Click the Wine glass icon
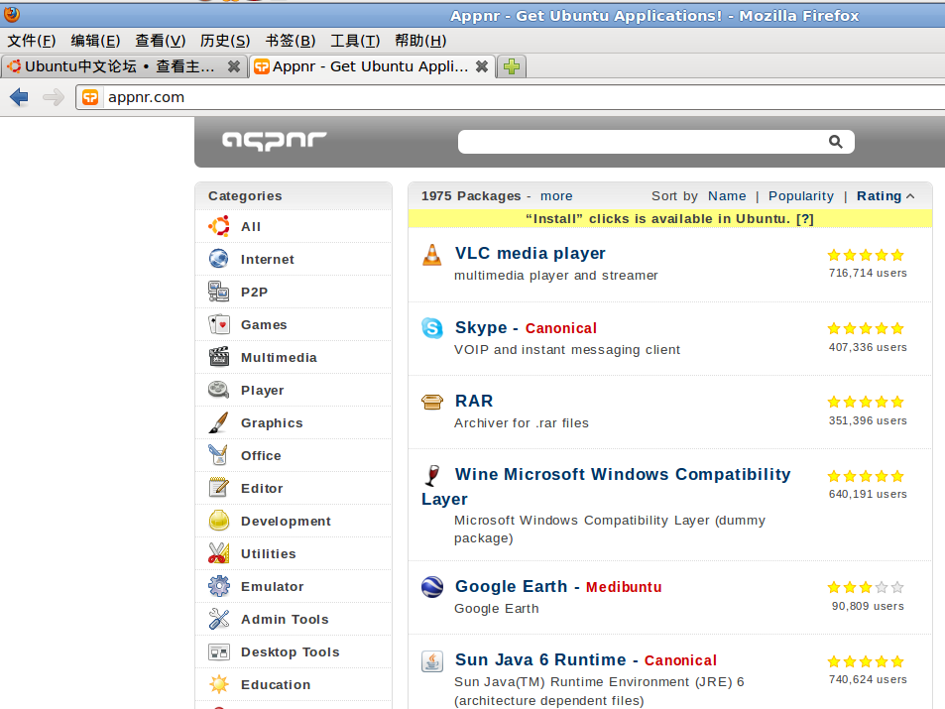 tap(432, 476)
